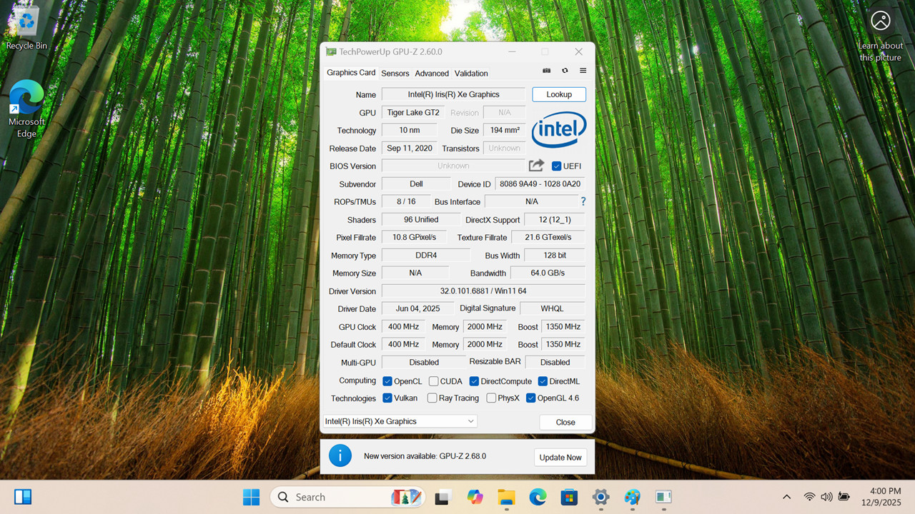Click the Update Now button
This screenshot has height=514, width=915.
tap(560, 457)
